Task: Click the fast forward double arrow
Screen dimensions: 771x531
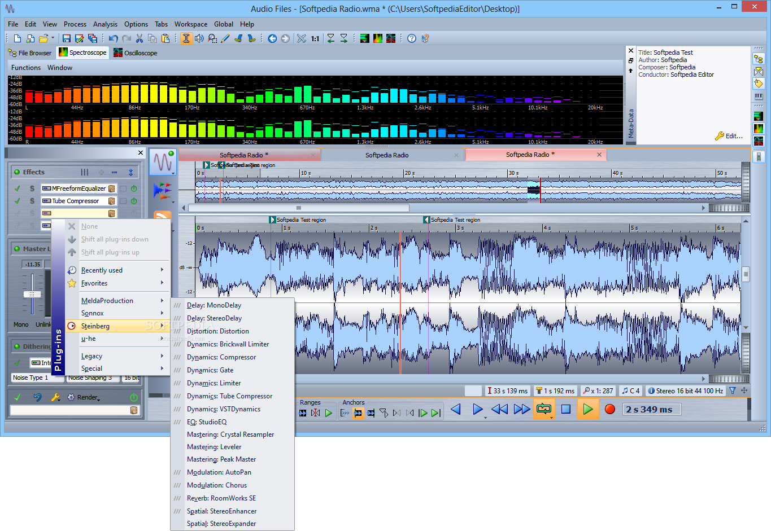Action: 522,409
